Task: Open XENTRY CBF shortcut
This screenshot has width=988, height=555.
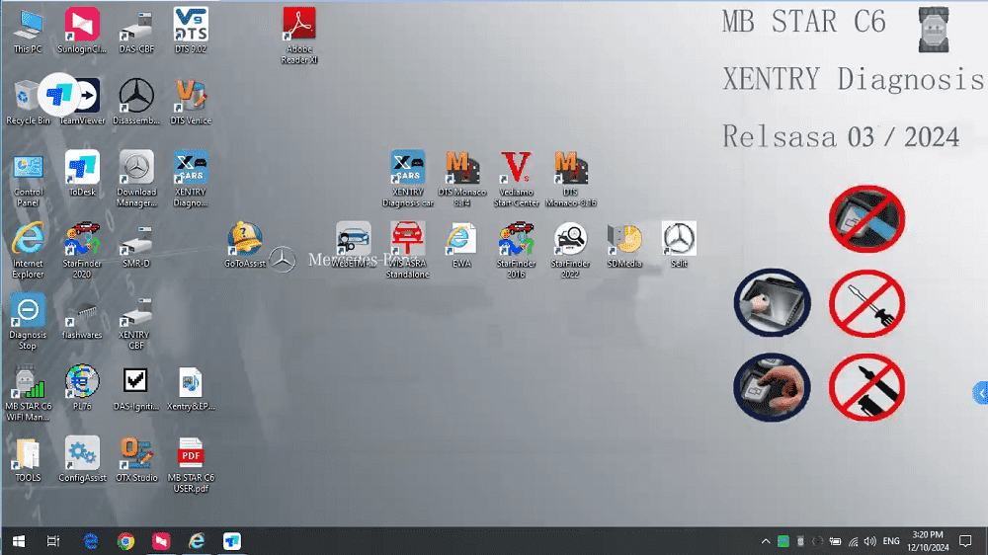Action: pyautogui.click(x=136, y=322)
